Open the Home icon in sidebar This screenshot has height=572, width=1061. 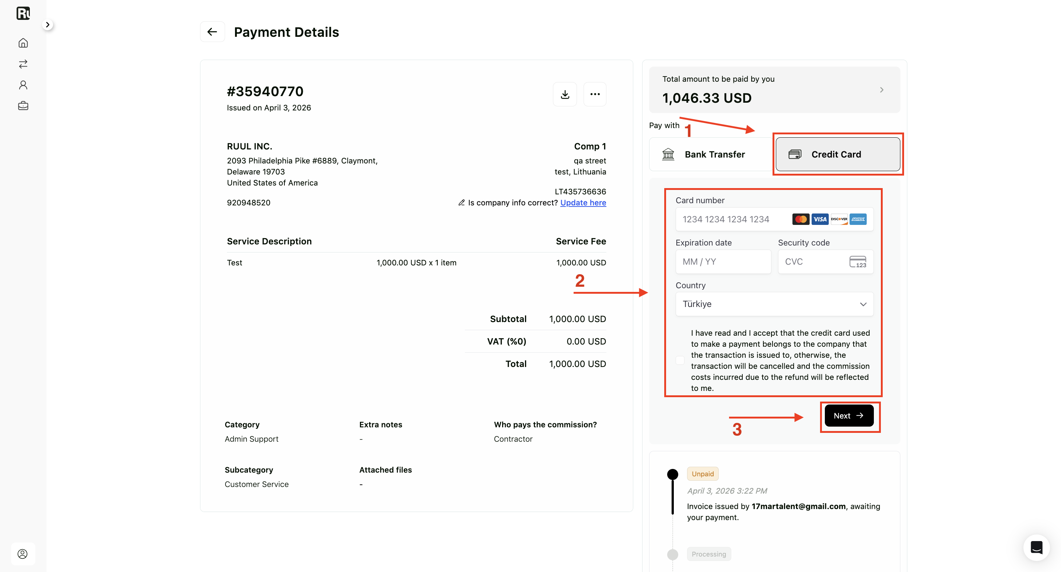click(23, 43)
